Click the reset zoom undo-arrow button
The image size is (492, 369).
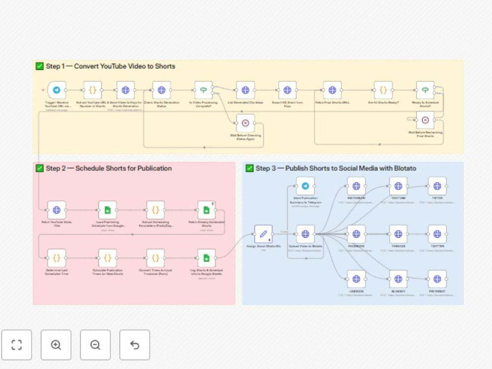135,344
